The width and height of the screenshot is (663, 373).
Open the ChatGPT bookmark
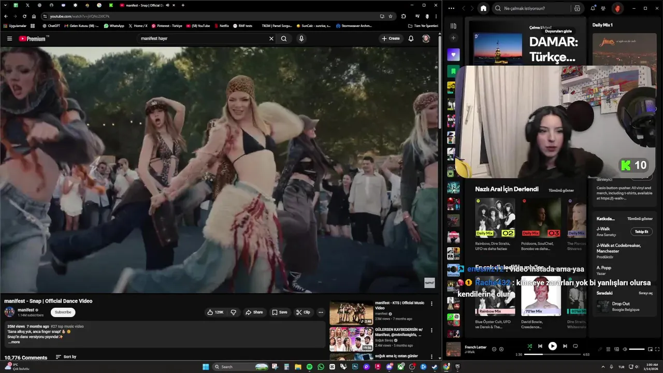coord(51,25)
